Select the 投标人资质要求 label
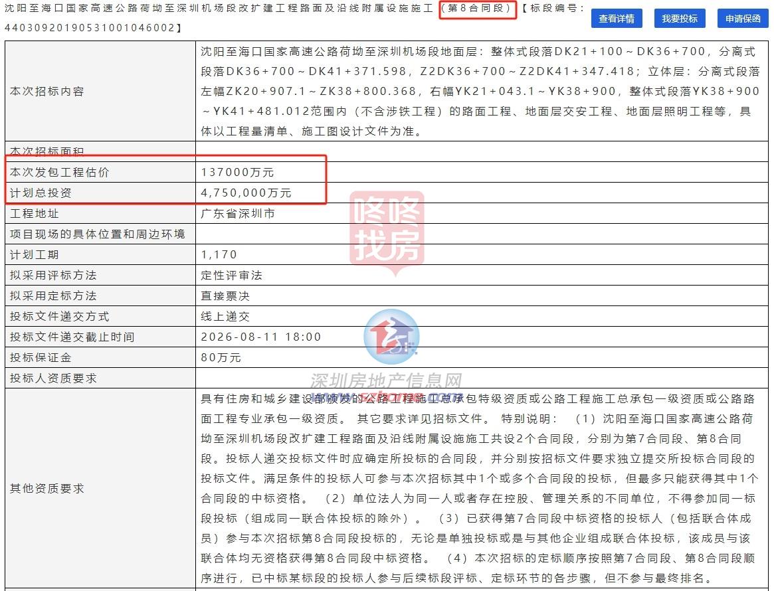Image resolution: width=774 pixels, height=591 pixels. click(53, 379)
